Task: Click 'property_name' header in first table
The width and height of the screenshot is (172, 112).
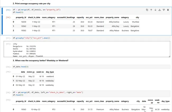Action: click(x=112, y=17)
